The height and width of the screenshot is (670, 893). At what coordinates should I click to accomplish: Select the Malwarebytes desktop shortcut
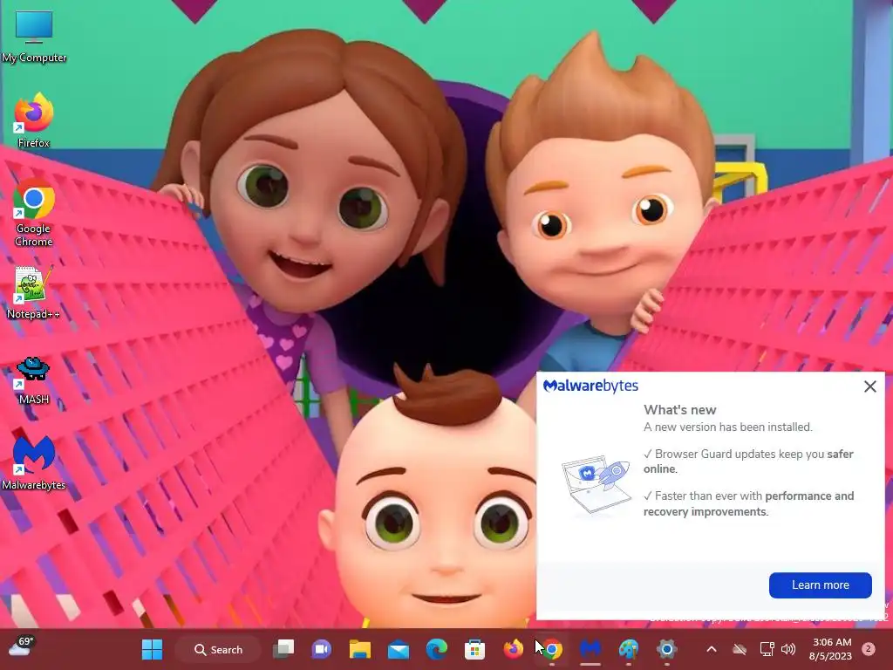(34, 462)
